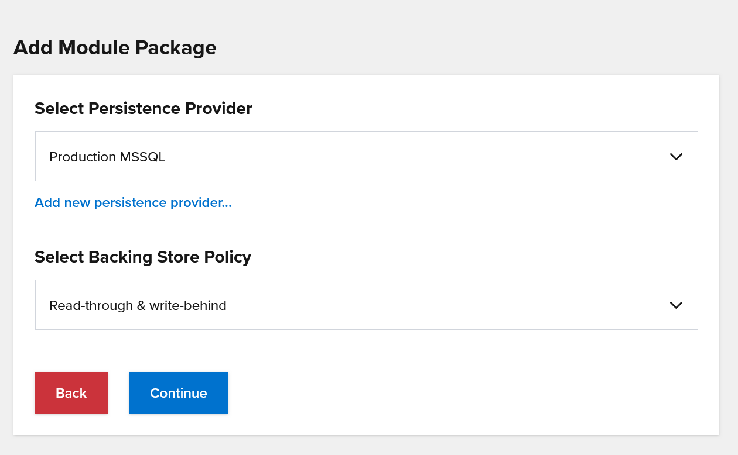This screenshot has width=738, height=455.
Task: Click the chevron arrow beside Production MSSQL
Action: pos(676,157)
